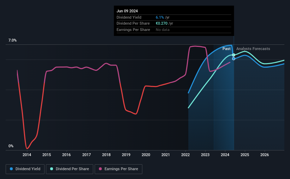This screenshot has width=290, height=179.
Task: Toggle the Earnings Per Share legend button
Action: tap(118, 169)
